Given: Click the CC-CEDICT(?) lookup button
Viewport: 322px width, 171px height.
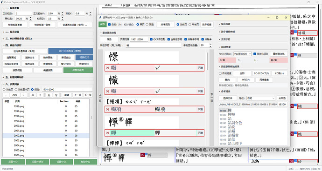Looking at the screenshot, I should 261,73.
